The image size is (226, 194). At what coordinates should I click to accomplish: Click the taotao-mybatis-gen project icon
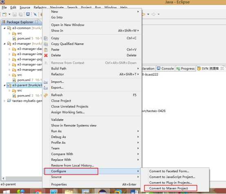coord(9,100)
